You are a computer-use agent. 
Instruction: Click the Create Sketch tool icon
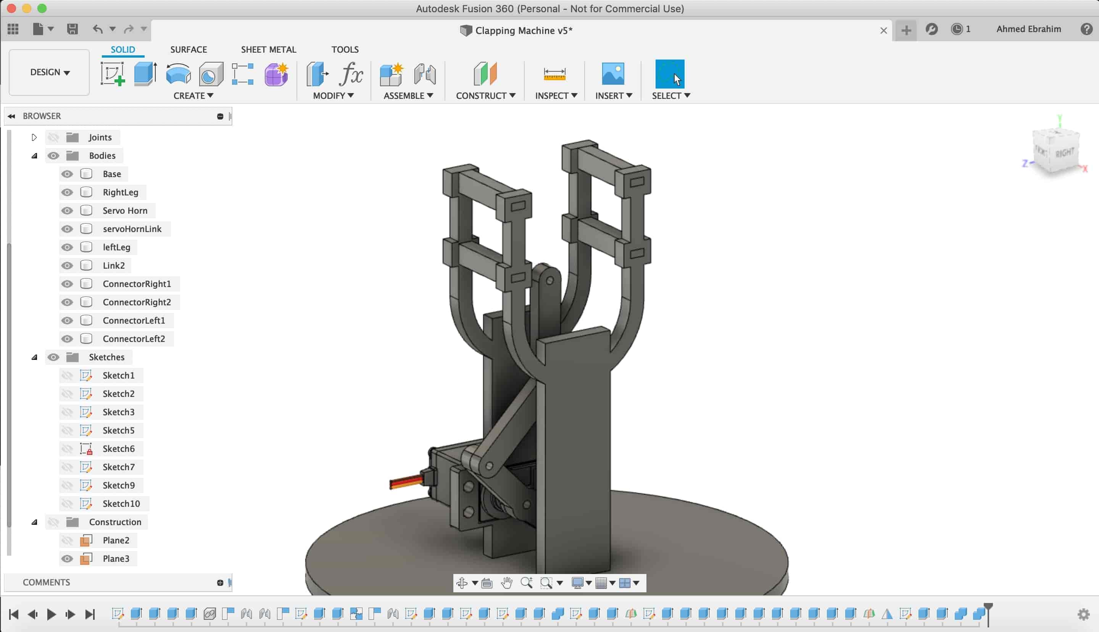tap(113, 74)
